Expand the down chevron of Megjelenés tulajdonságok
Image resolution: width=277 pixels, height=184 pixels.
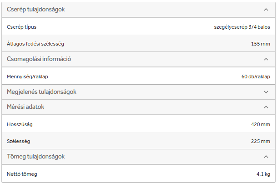(x=266, y=92)
